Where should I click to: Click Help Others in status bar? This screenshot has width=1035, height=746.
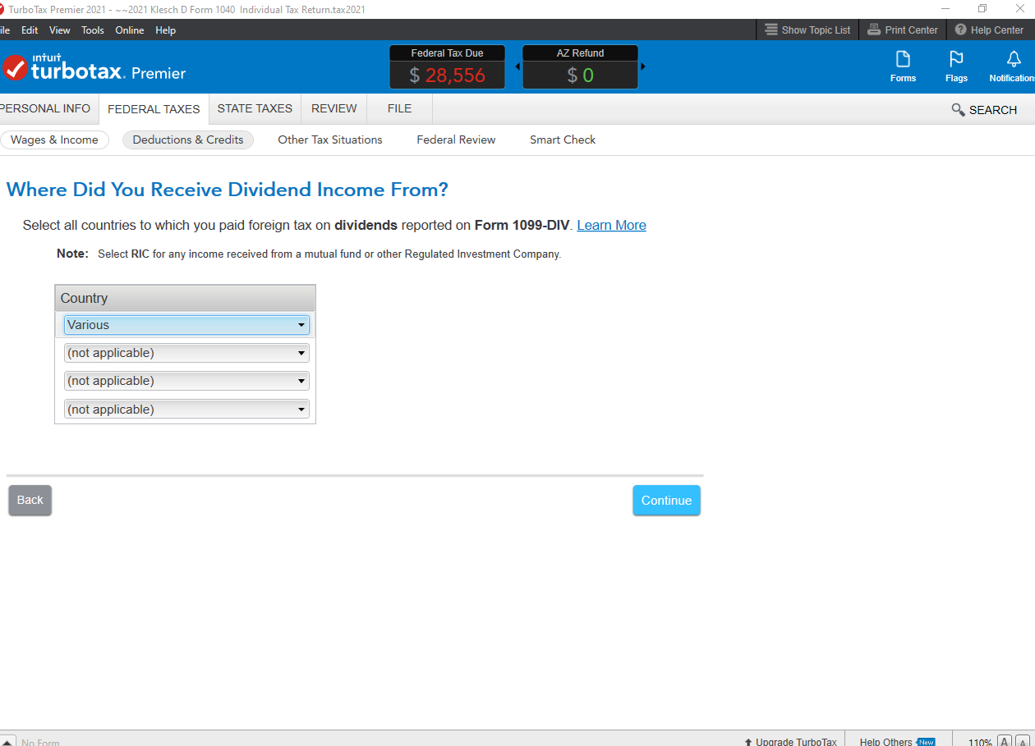[x=897, y=741]
